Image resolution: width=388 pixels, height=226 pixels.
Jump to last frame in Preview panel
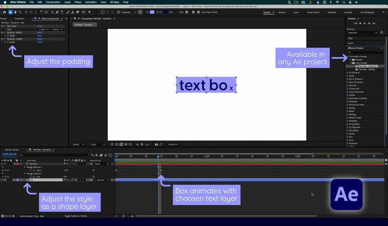[x=374, y=23]
